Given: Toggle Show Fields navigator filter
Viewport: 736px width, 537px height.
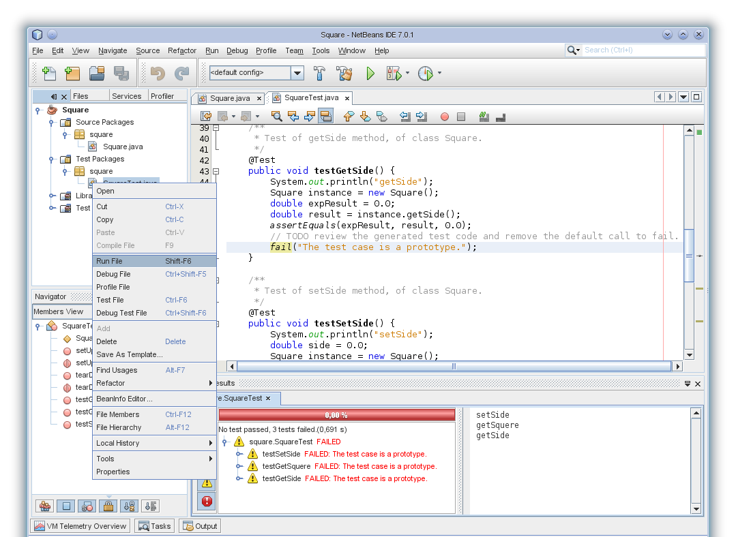Looking at the screenshot, I should tap(66, 506).
